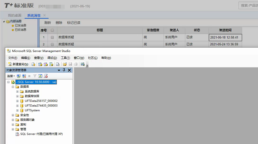The width and height of the screenshot is (258, 144).
Task: Expand the 系统数据库 folder
Action: 17,91
